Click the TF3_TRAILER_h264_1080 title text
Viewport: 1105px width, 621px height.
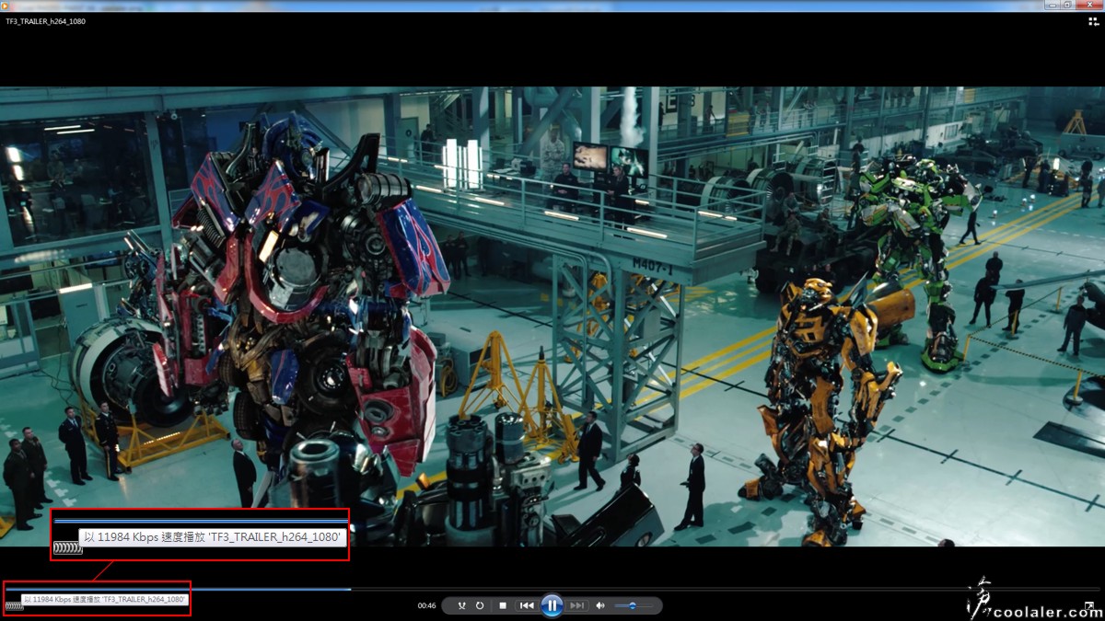pos(45,21)
